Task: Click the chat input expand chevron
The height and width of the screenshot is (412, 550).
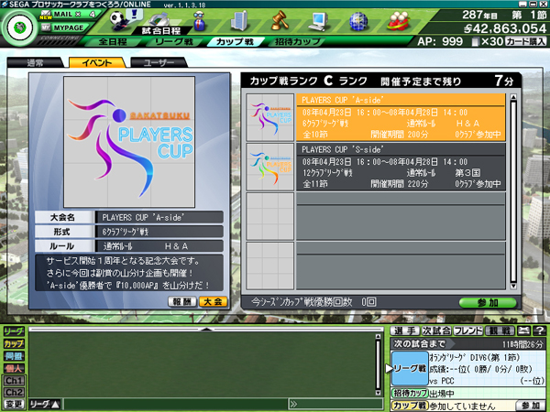Action: pos(293,403)
